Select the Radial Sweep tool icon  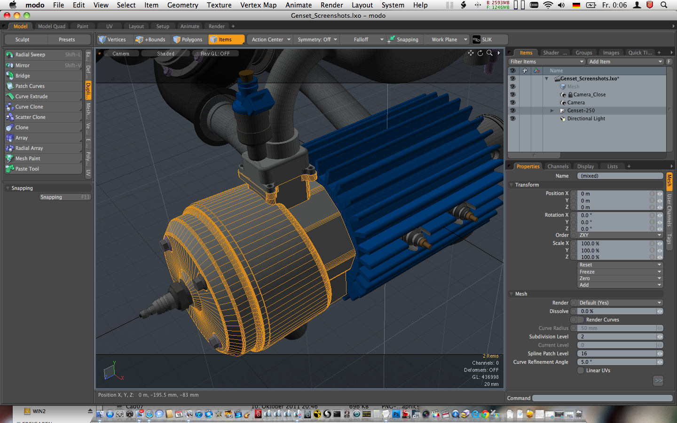point(9,55)
